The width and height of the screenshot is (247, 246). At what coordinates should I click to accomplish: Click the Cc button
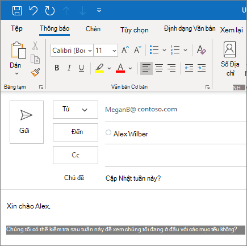[76, 155]
